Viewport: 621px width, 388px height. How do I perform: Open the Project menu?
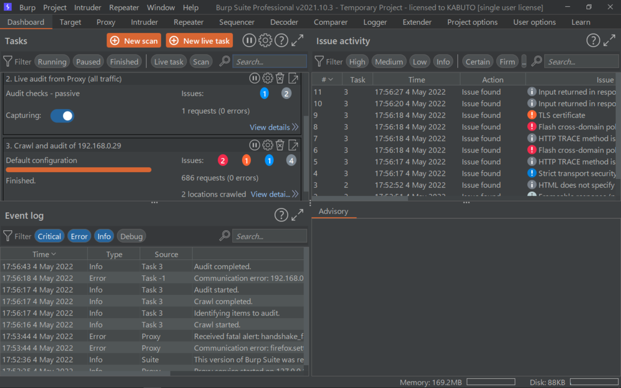coord(55,7)
